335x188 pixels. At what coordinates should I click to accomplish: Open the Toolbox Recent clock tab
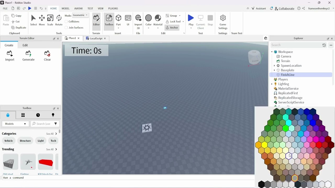point(38,115)
